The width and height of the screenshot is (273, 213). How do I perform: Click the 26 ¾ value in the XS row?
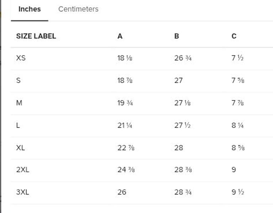tap(183, 58)
